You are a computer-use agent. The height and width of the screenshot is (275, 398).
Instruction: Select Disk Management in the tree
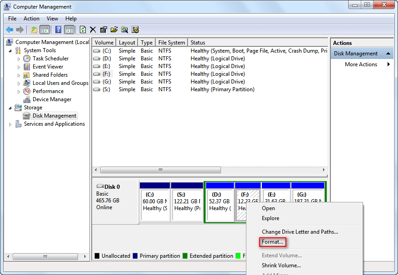point(54,116)
